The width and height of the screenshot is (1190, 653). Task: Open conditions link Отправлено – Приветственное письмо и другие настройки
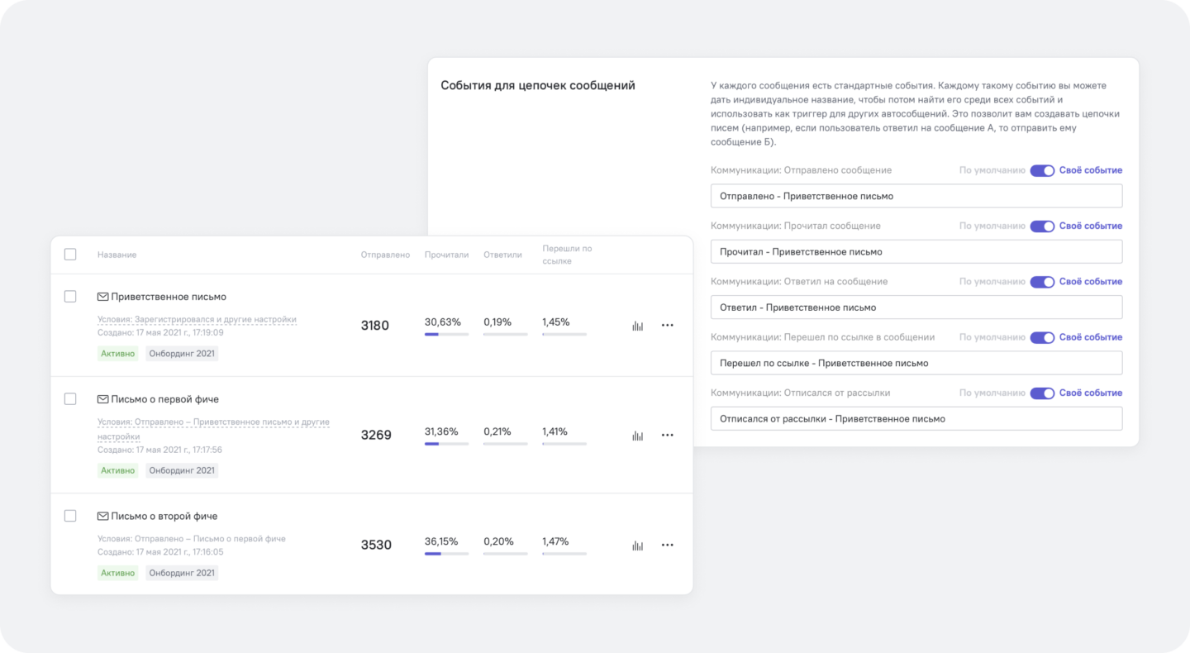point(214,429)
